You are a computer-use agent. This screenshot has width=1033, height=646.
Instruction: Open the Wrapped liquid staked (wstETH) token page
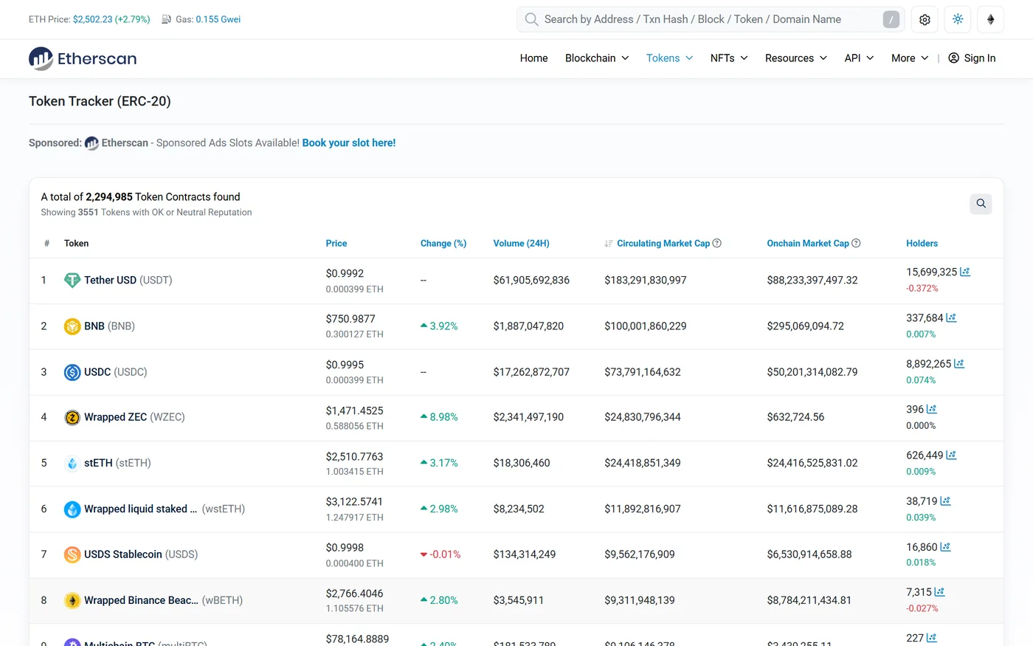165,509
